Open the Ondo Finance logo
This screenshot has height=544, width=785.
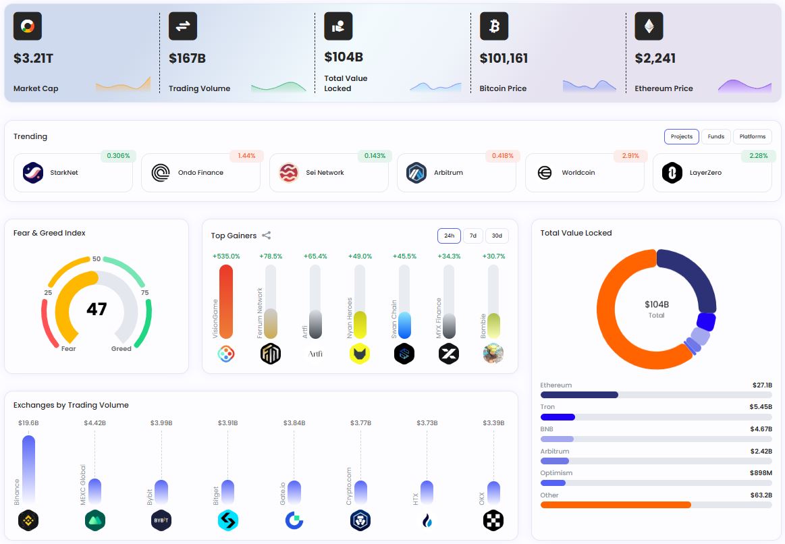[161, 173]
